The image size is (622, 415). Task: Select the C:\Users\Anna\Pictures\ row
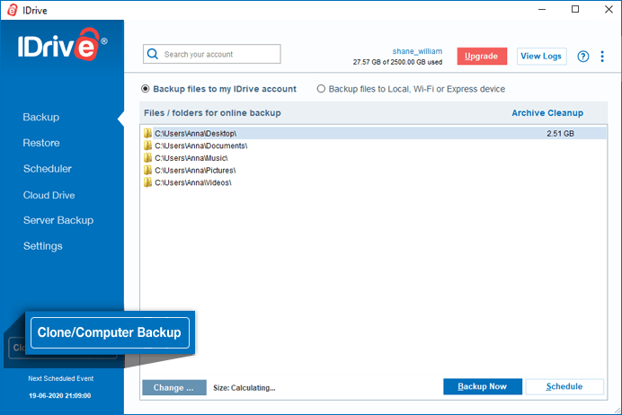pyautogui.click(x=373, y=170)
